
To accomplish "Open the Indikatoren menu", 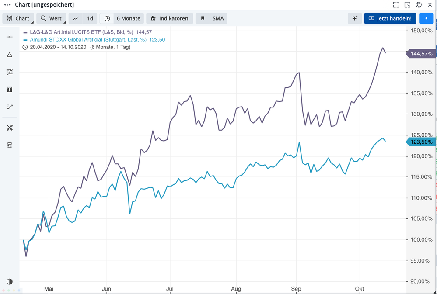I will (169, 18).
